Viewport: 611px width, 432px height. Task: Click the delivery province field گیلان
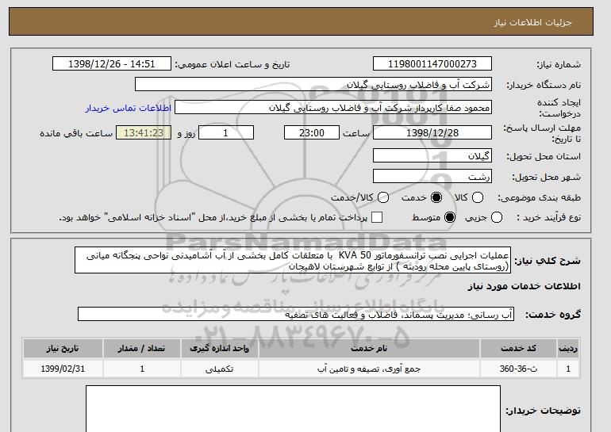coord(432,155)
